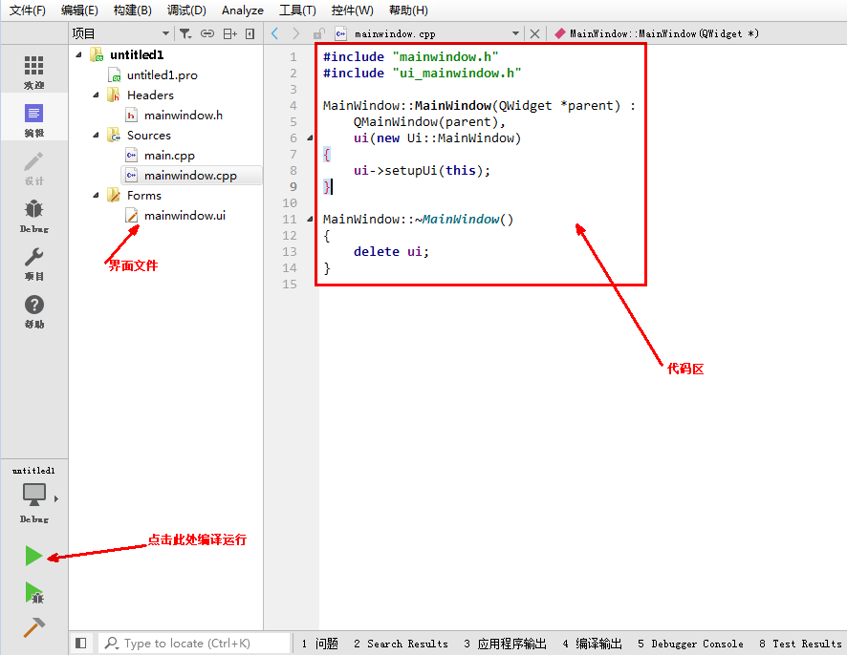The height and width of the screenshot is (655, 847).
Task: Open the 工具(T) menu
Action: (x=297, y=11)
